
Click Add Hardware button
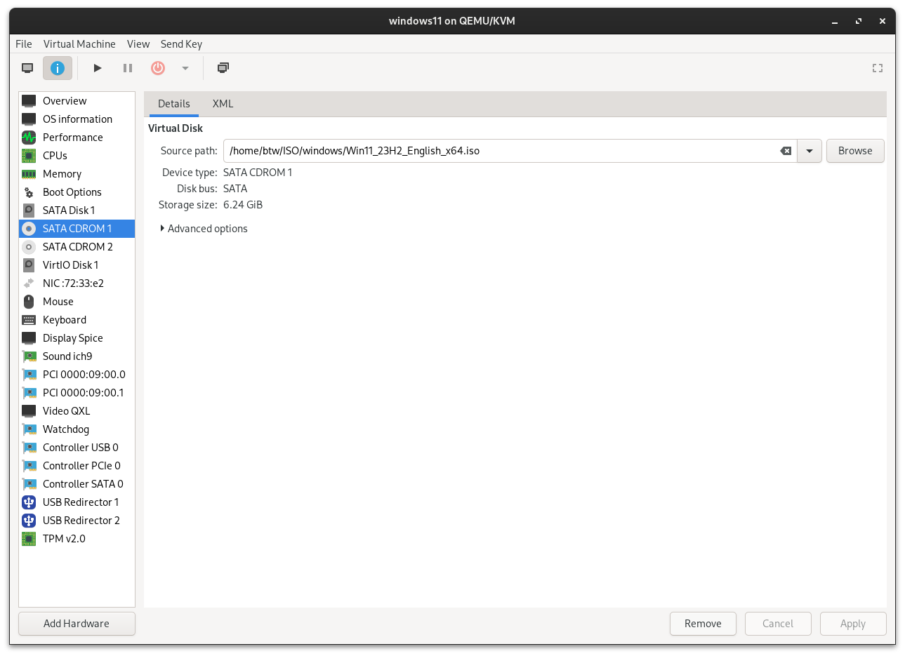[77, 624]
